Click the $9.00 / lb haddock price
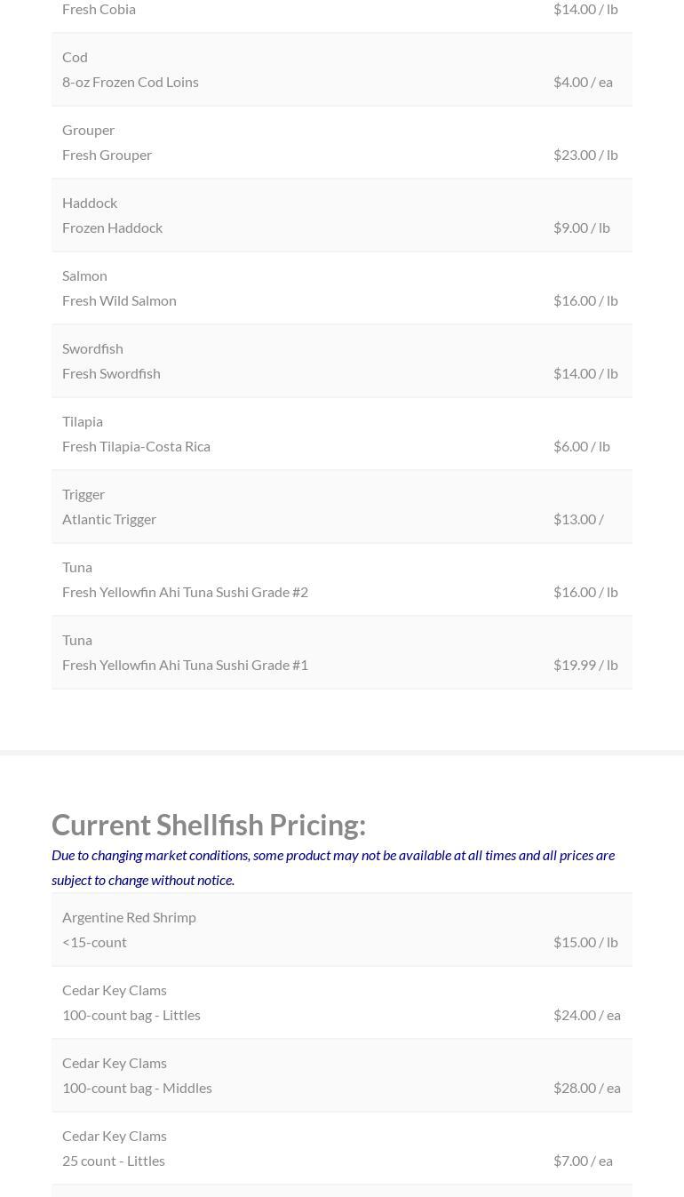This screenshot has height=1197, width=684. [x=582, y=227]
